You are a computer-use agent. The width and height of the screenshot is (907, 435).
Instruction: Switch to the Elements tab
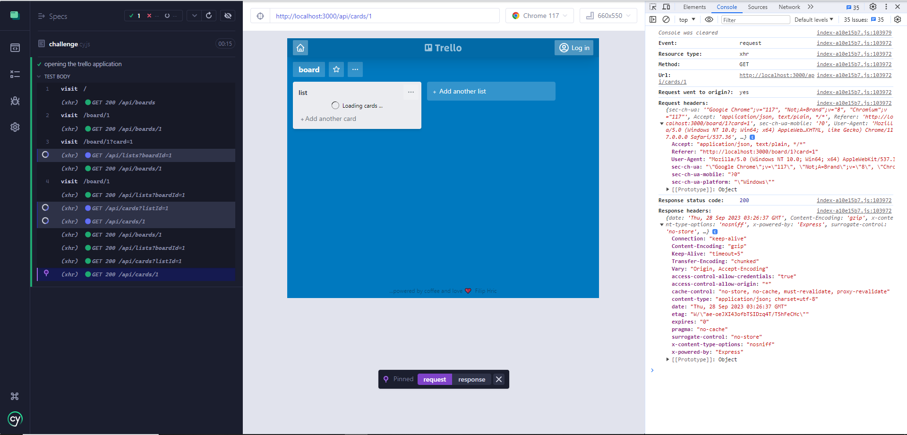coord(694,7)
